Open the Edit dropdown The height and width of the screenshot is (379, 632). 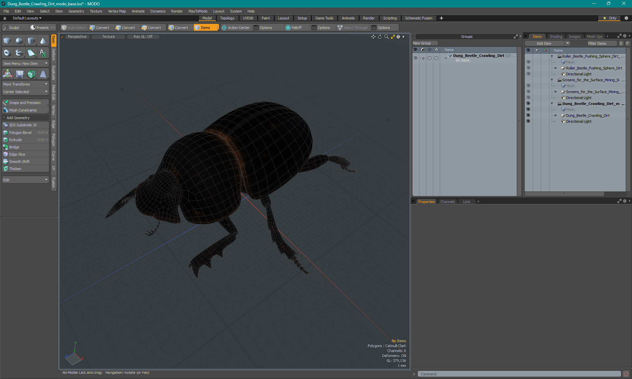click(x=25, y=180)
